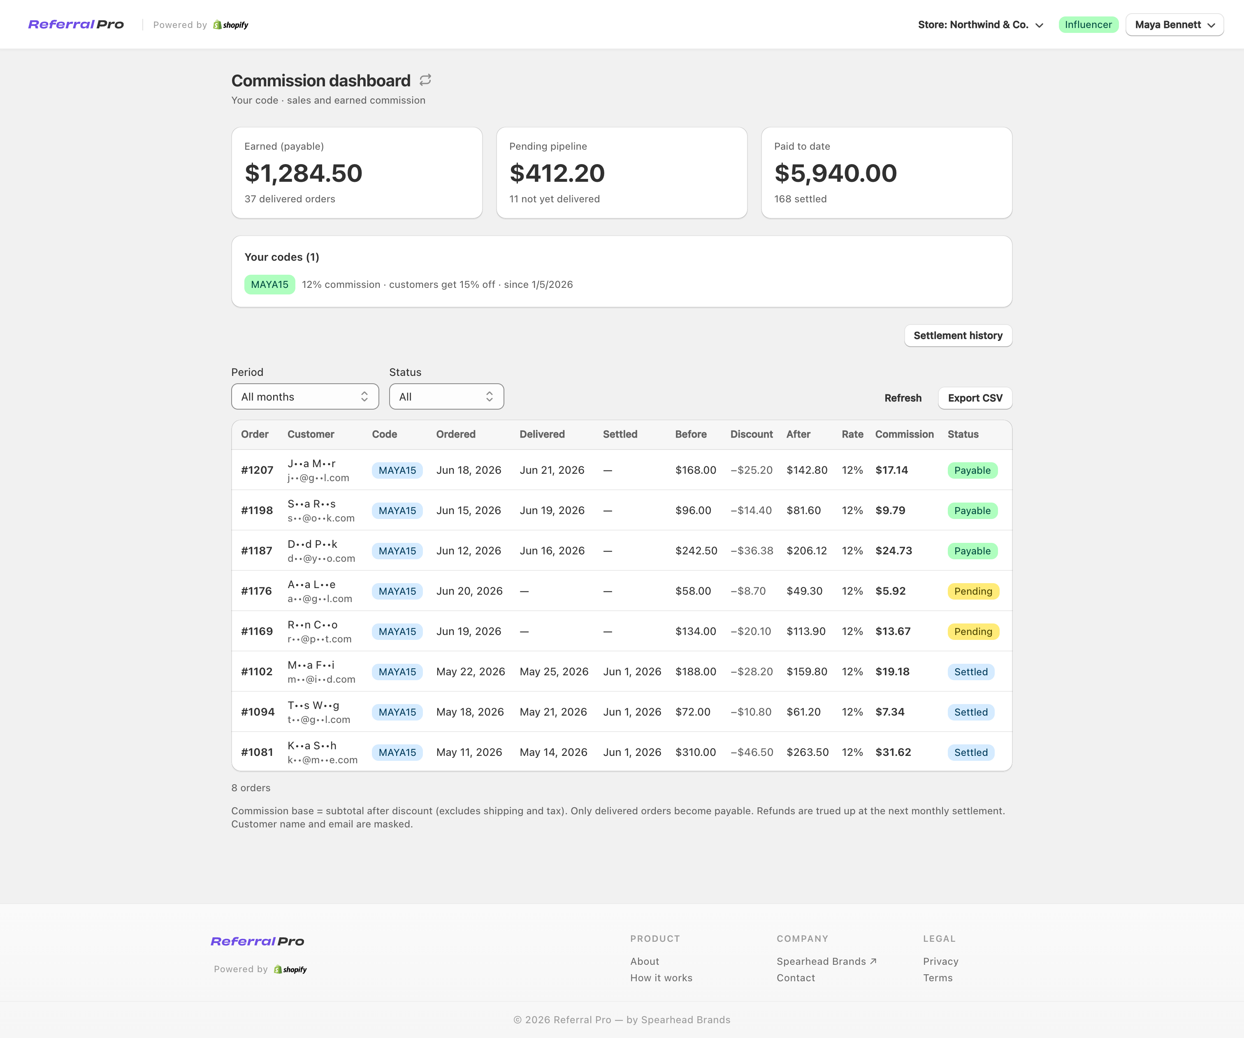This screenshot has width=1244, height=1038.
Task: Click the Referral Pro logo in header
Action: 76,24
